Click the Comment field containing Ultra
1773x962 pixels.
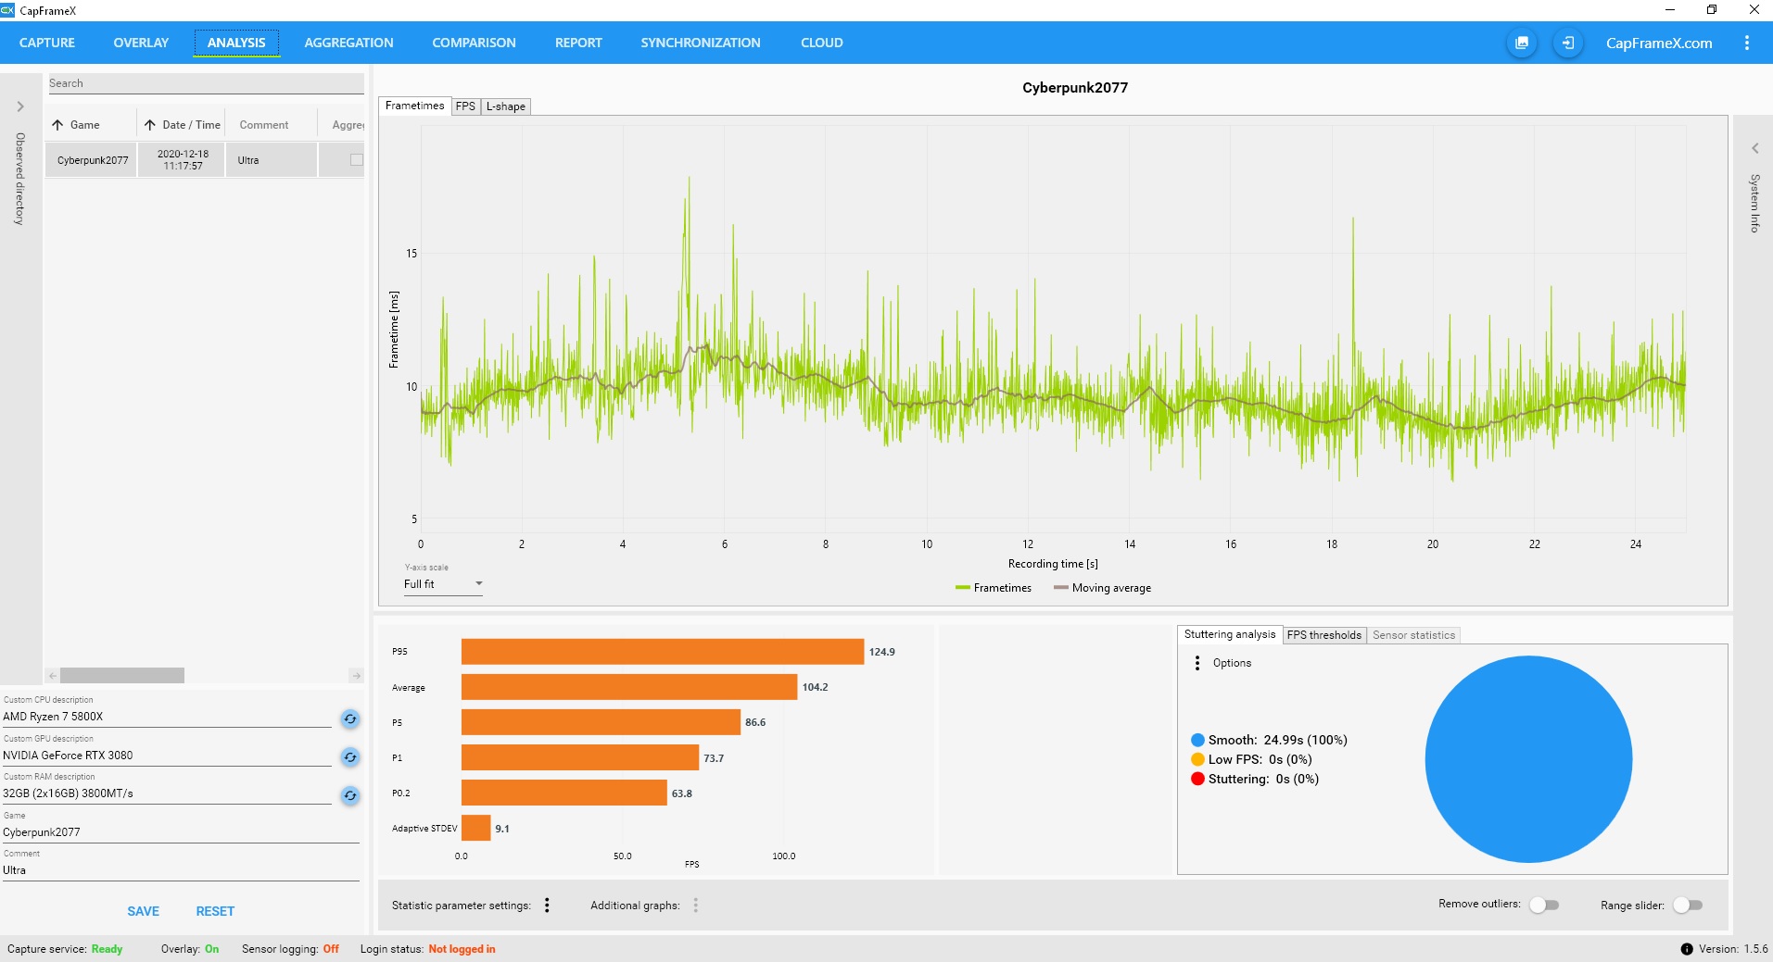coord(181,870)
